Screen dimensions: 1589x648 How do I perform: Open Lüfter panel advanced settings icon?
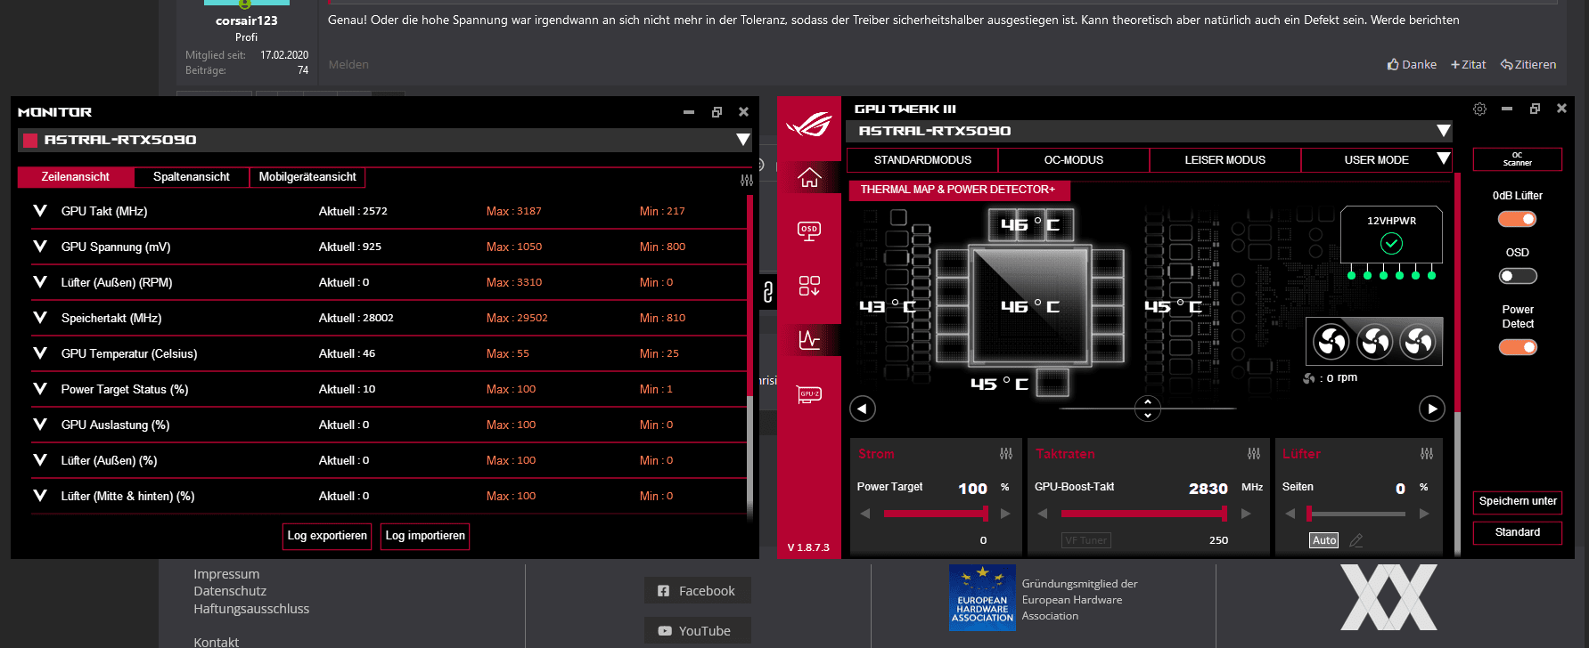point(1427,454)
